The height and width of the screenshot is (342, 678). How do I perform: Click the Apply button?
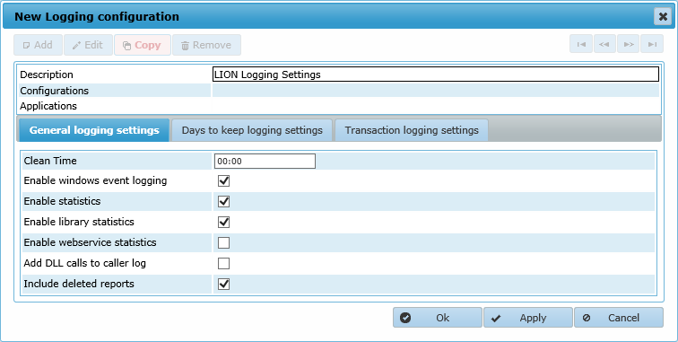[x=528, y=318]
